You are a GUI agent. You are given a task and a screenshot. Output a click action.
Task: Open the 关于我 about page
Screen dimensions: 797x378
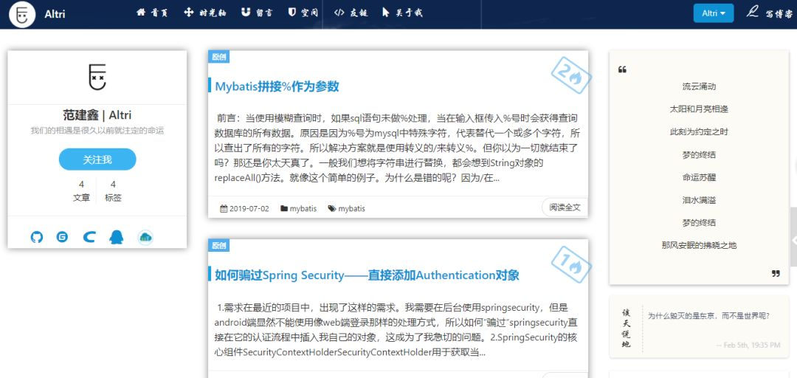pos(402,13)
